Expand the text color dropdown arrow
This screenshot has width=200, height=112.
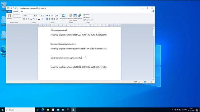click(41, 19)
